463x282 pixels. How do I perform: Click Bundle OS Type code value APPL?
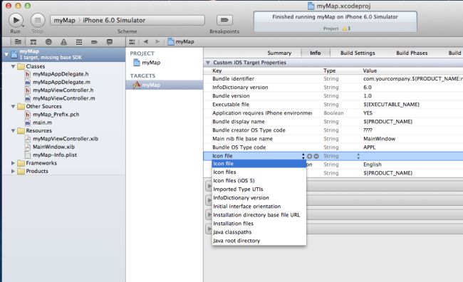[x=370, y=147]
